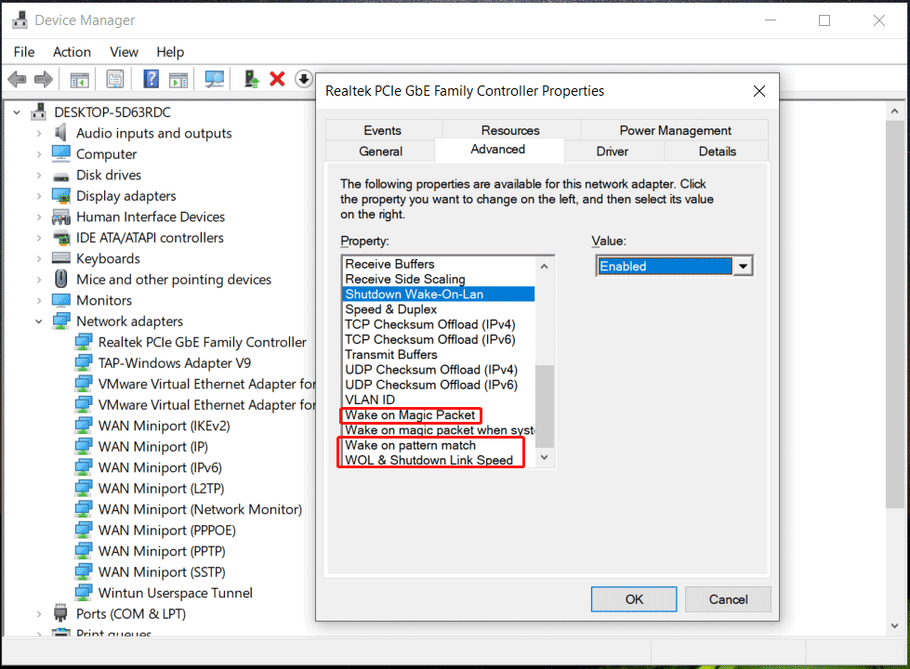Click the Display adapters icon
The height and width of the screenshot is (669, 910).
(x=61, y=195)
